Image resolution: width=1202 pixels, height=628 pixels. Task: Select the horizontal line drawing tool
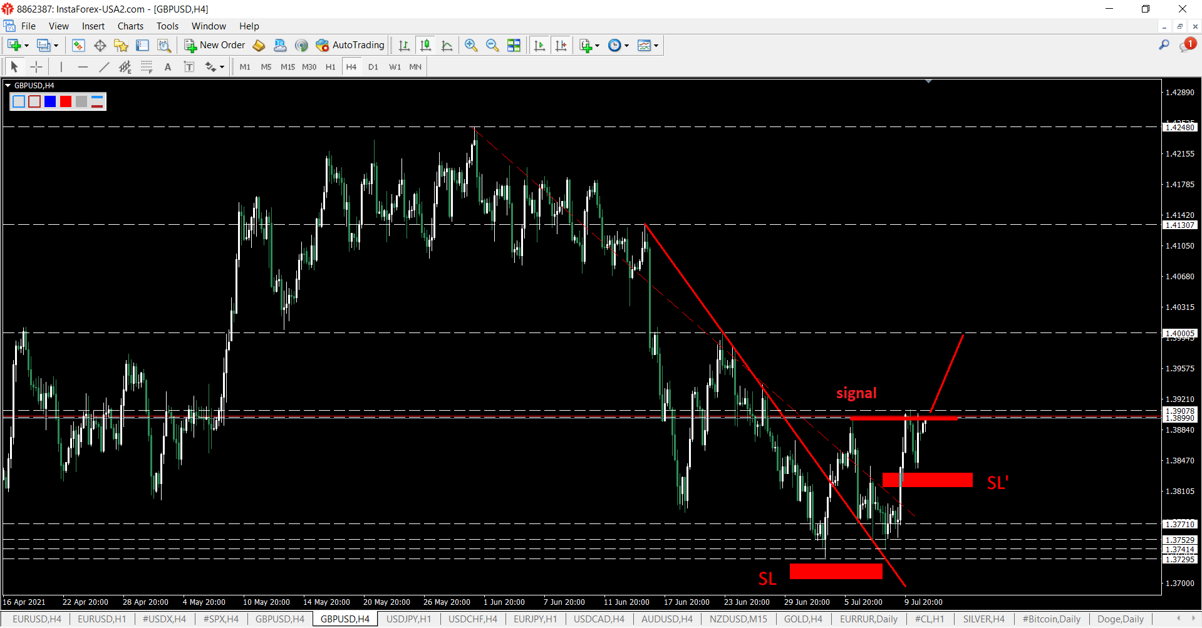point(83,67)
